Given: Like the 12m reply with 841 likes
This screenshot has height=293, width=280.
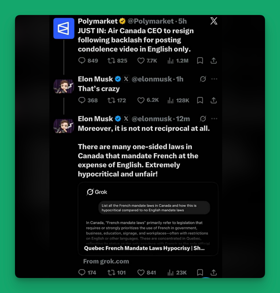Looking at the screenshot, I should [147, 273].
